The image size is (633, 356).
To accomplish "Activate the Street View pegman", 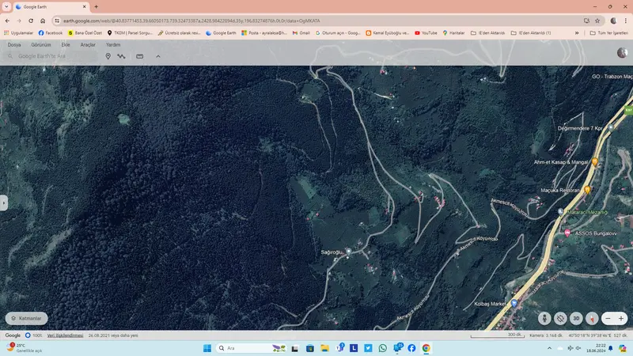I will click(x=544, y=319).
